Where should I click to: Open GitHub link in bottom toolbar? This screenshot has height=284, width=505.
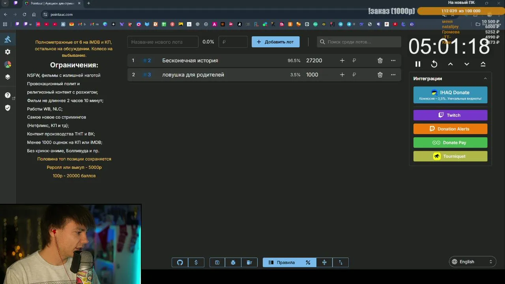pyautogui.click(x=180, y=262)
